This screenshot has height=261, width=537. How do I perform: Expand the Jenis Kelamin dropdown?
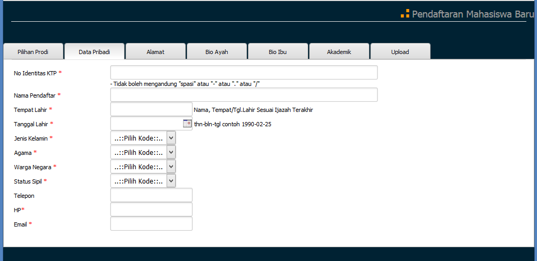143,138
